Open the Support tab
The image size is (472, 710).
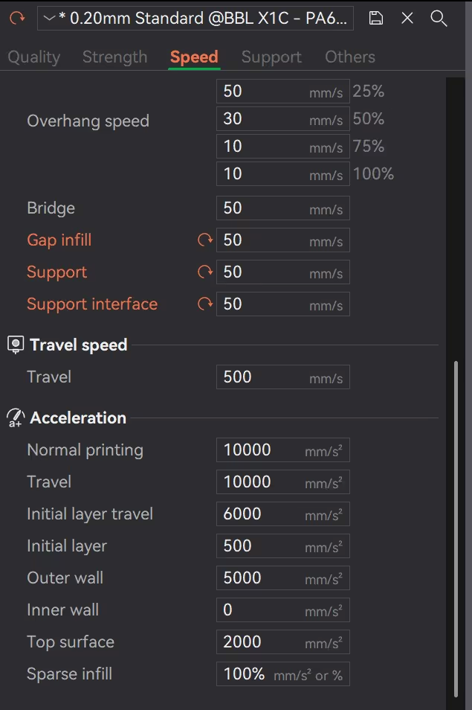(271, 57)
